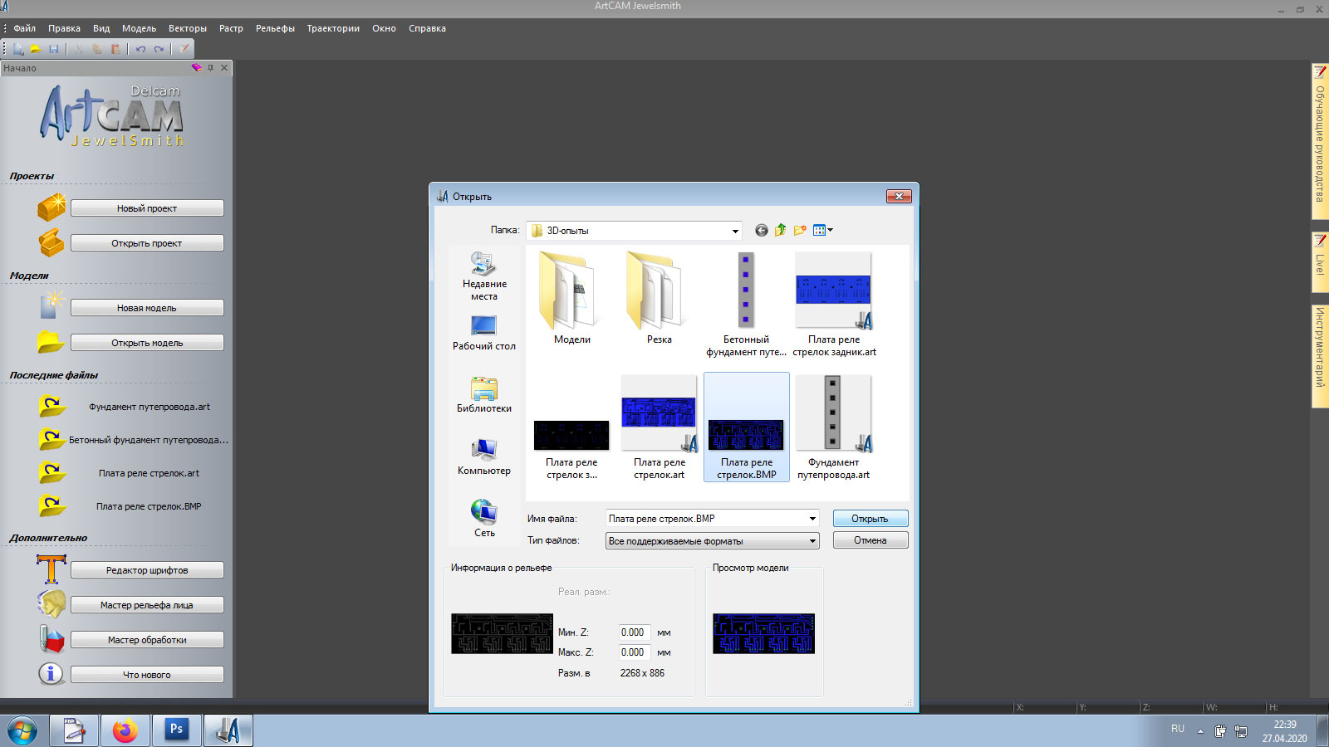
Task: Select Сеть in places bar
Action: point(484,520)
